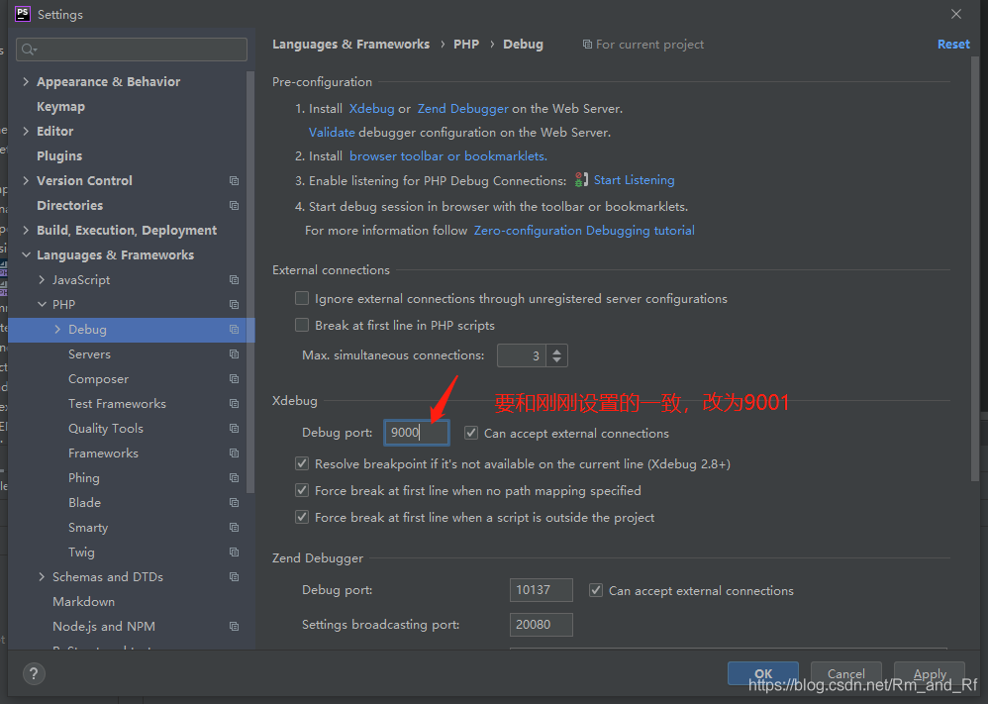
Task: Select Servers under PHP
Action: point(89,354)
